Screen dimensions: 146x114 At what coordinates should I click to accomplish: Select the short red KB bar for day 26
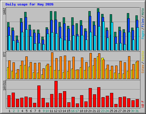[116, 106]
